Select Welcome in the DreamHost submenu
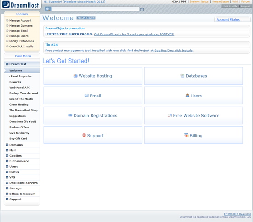Screen dimensions: 253x222 tap(22, 71)
